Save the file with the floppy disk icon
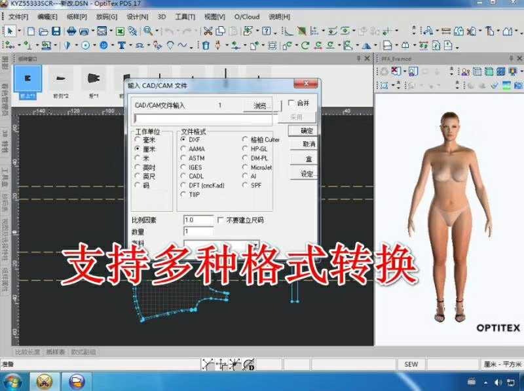The height and width of the screenshot is (391, 524). (x=56, y=31)
